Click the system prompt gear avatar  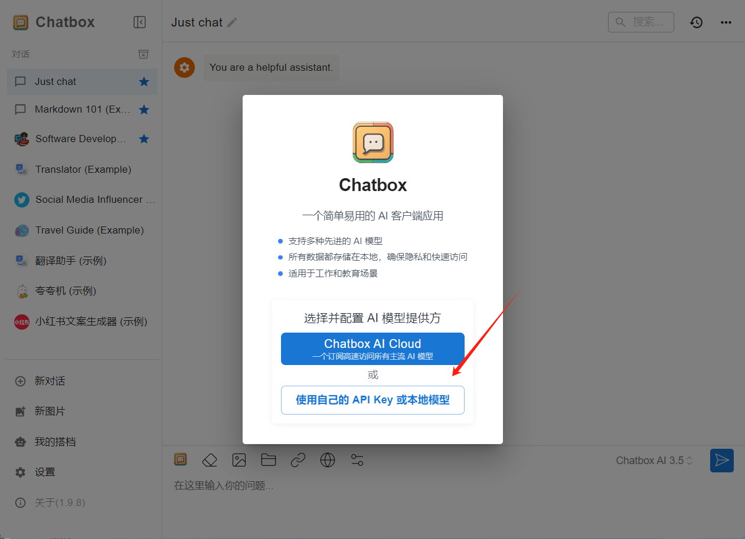click(x=184, y=67)
